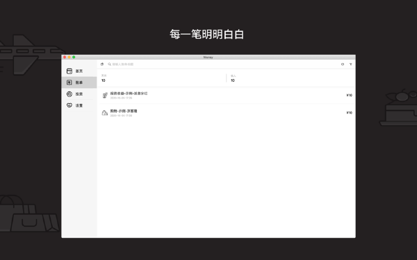Open the 投资收益-示例-派息分红 bill entry
417x260 pixels.
pyautogui.click(x=227, y=96)
